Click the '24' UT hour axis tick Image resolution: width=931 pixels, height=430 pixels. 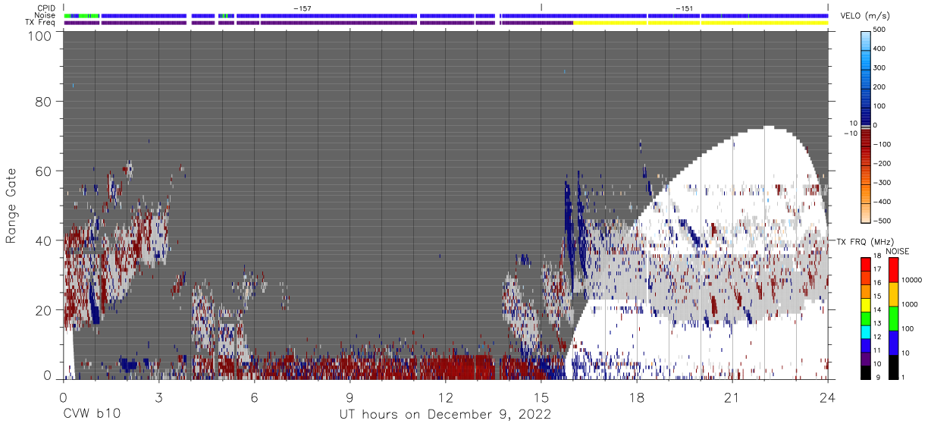828,397
